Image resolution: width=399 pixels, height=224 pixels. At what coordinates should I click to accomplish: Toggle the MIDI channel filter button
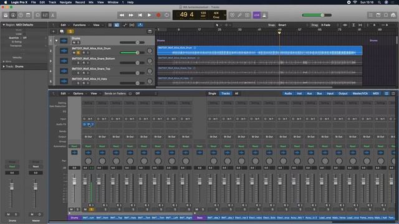click(375, 93)
